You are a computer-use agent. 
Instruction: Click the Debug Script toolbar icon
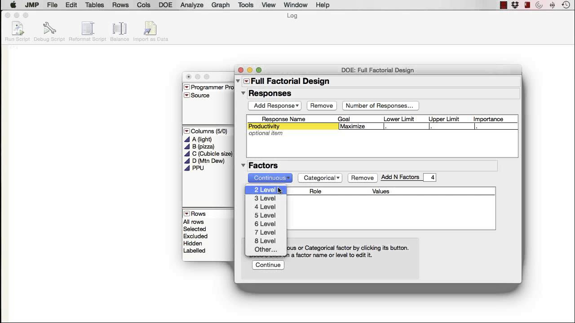tap(49, 28)
